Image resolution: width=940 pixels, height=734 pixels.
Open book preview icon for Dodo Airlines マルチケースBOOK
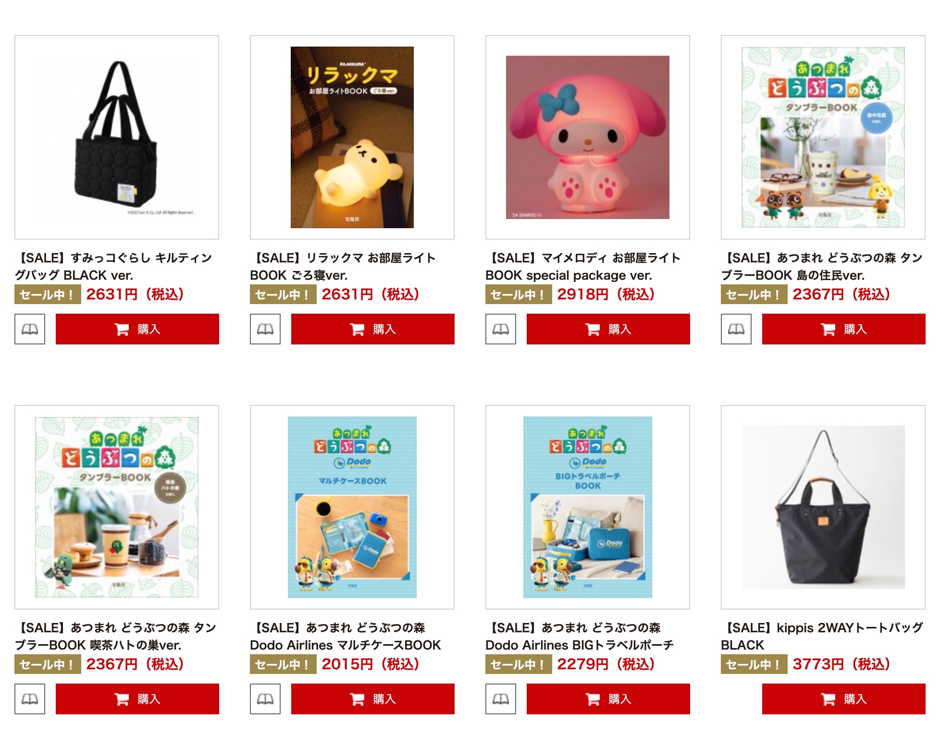pyautogui.click(x=265, y=699)
